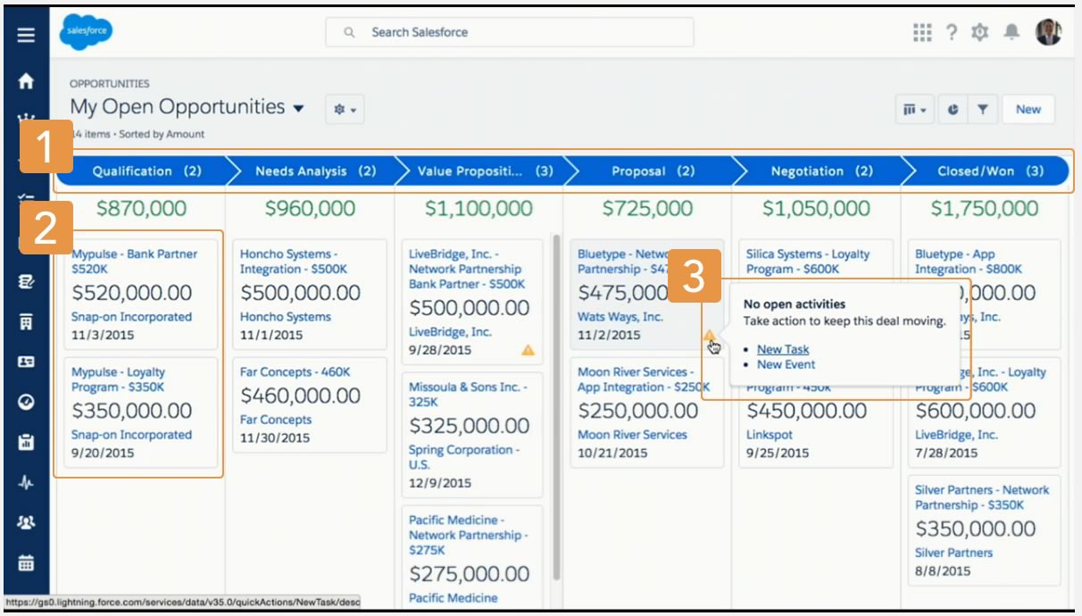Click the $960,000 Needs Analysis total
Viewport: 1082px width, 616px height.
(311, 209)
